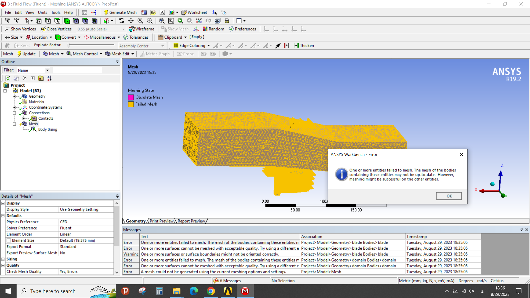The height and width of the screenshot is (298, 530).
Task: Open the Filter Name dropdown
Action: tap(47, 70)
